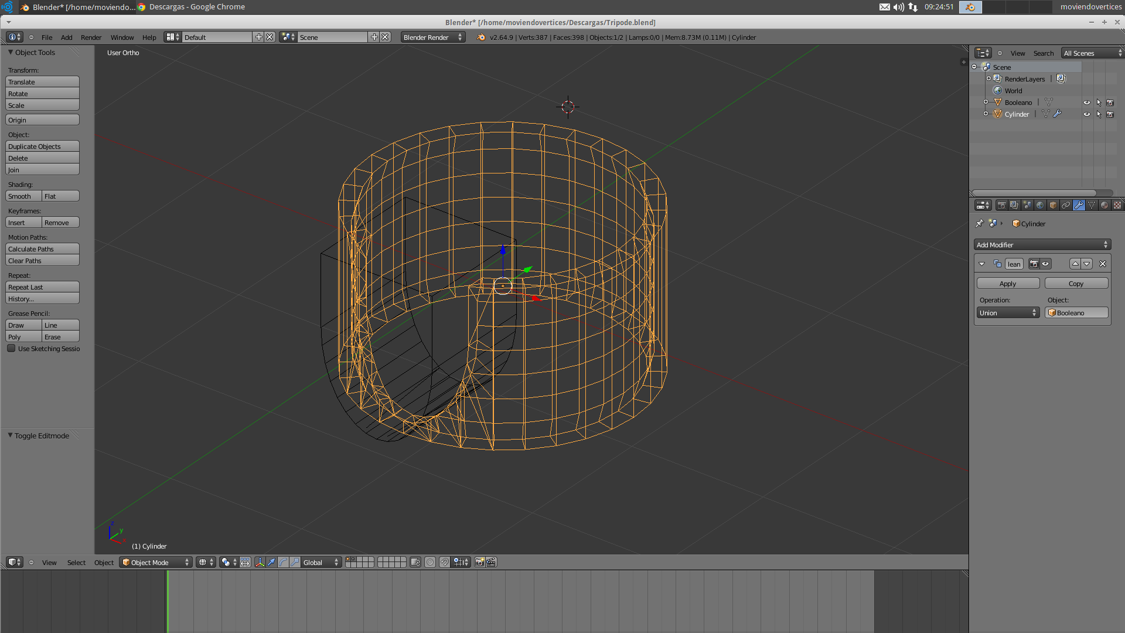Select the translate manipulator arrow icon
This screenshot has height=633, width=1125.
(271, 562)
